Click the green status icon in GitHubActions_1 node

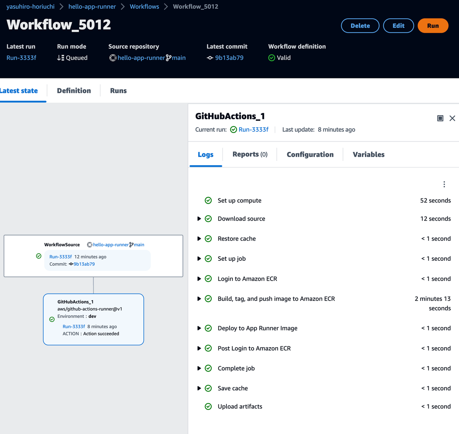[x=52, y=319]
